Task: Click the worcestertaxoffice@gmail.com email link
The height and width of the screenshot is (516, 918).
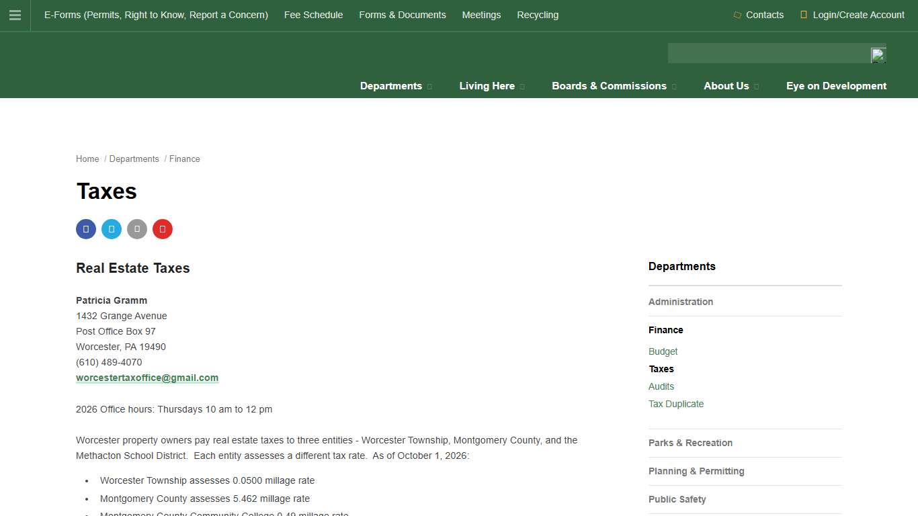Action: pos(147,378)
